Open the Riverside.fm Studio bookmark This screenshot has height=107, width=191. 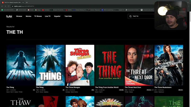coord(133,10)
